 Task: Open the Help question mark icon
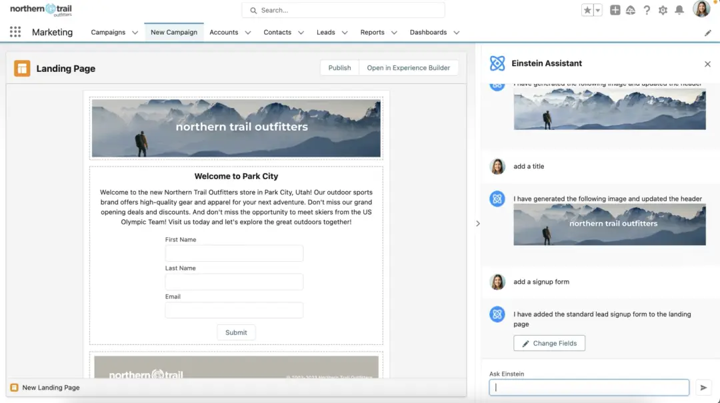(647, 10)
